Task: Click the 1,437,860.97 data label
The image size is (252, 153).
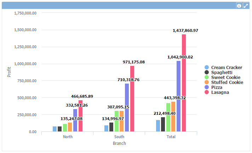Action: pyautogui.click(x=185, y=31)
